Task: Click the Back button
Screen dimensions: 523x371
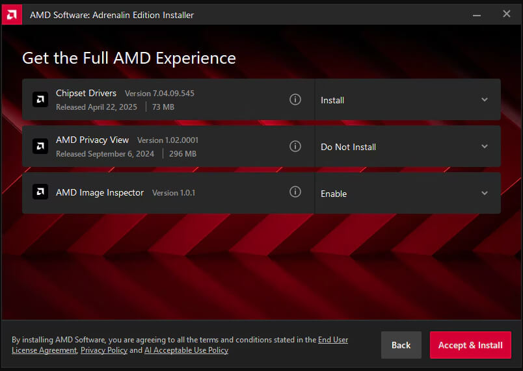Action: pyautogui.click(x=401, y=345)
